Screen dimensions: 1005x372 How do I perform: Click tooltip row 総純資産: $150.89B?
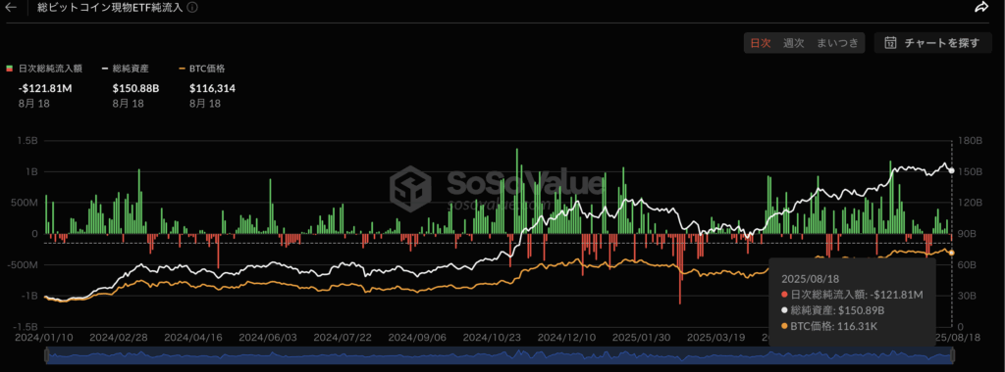pyautogui.click(x=833, y=310)
